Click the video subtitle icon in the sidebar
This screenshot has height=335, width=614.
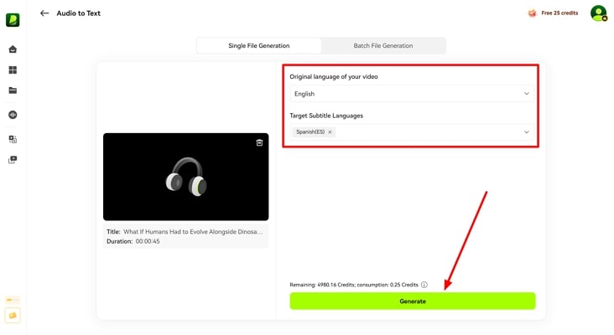[13, 159]
